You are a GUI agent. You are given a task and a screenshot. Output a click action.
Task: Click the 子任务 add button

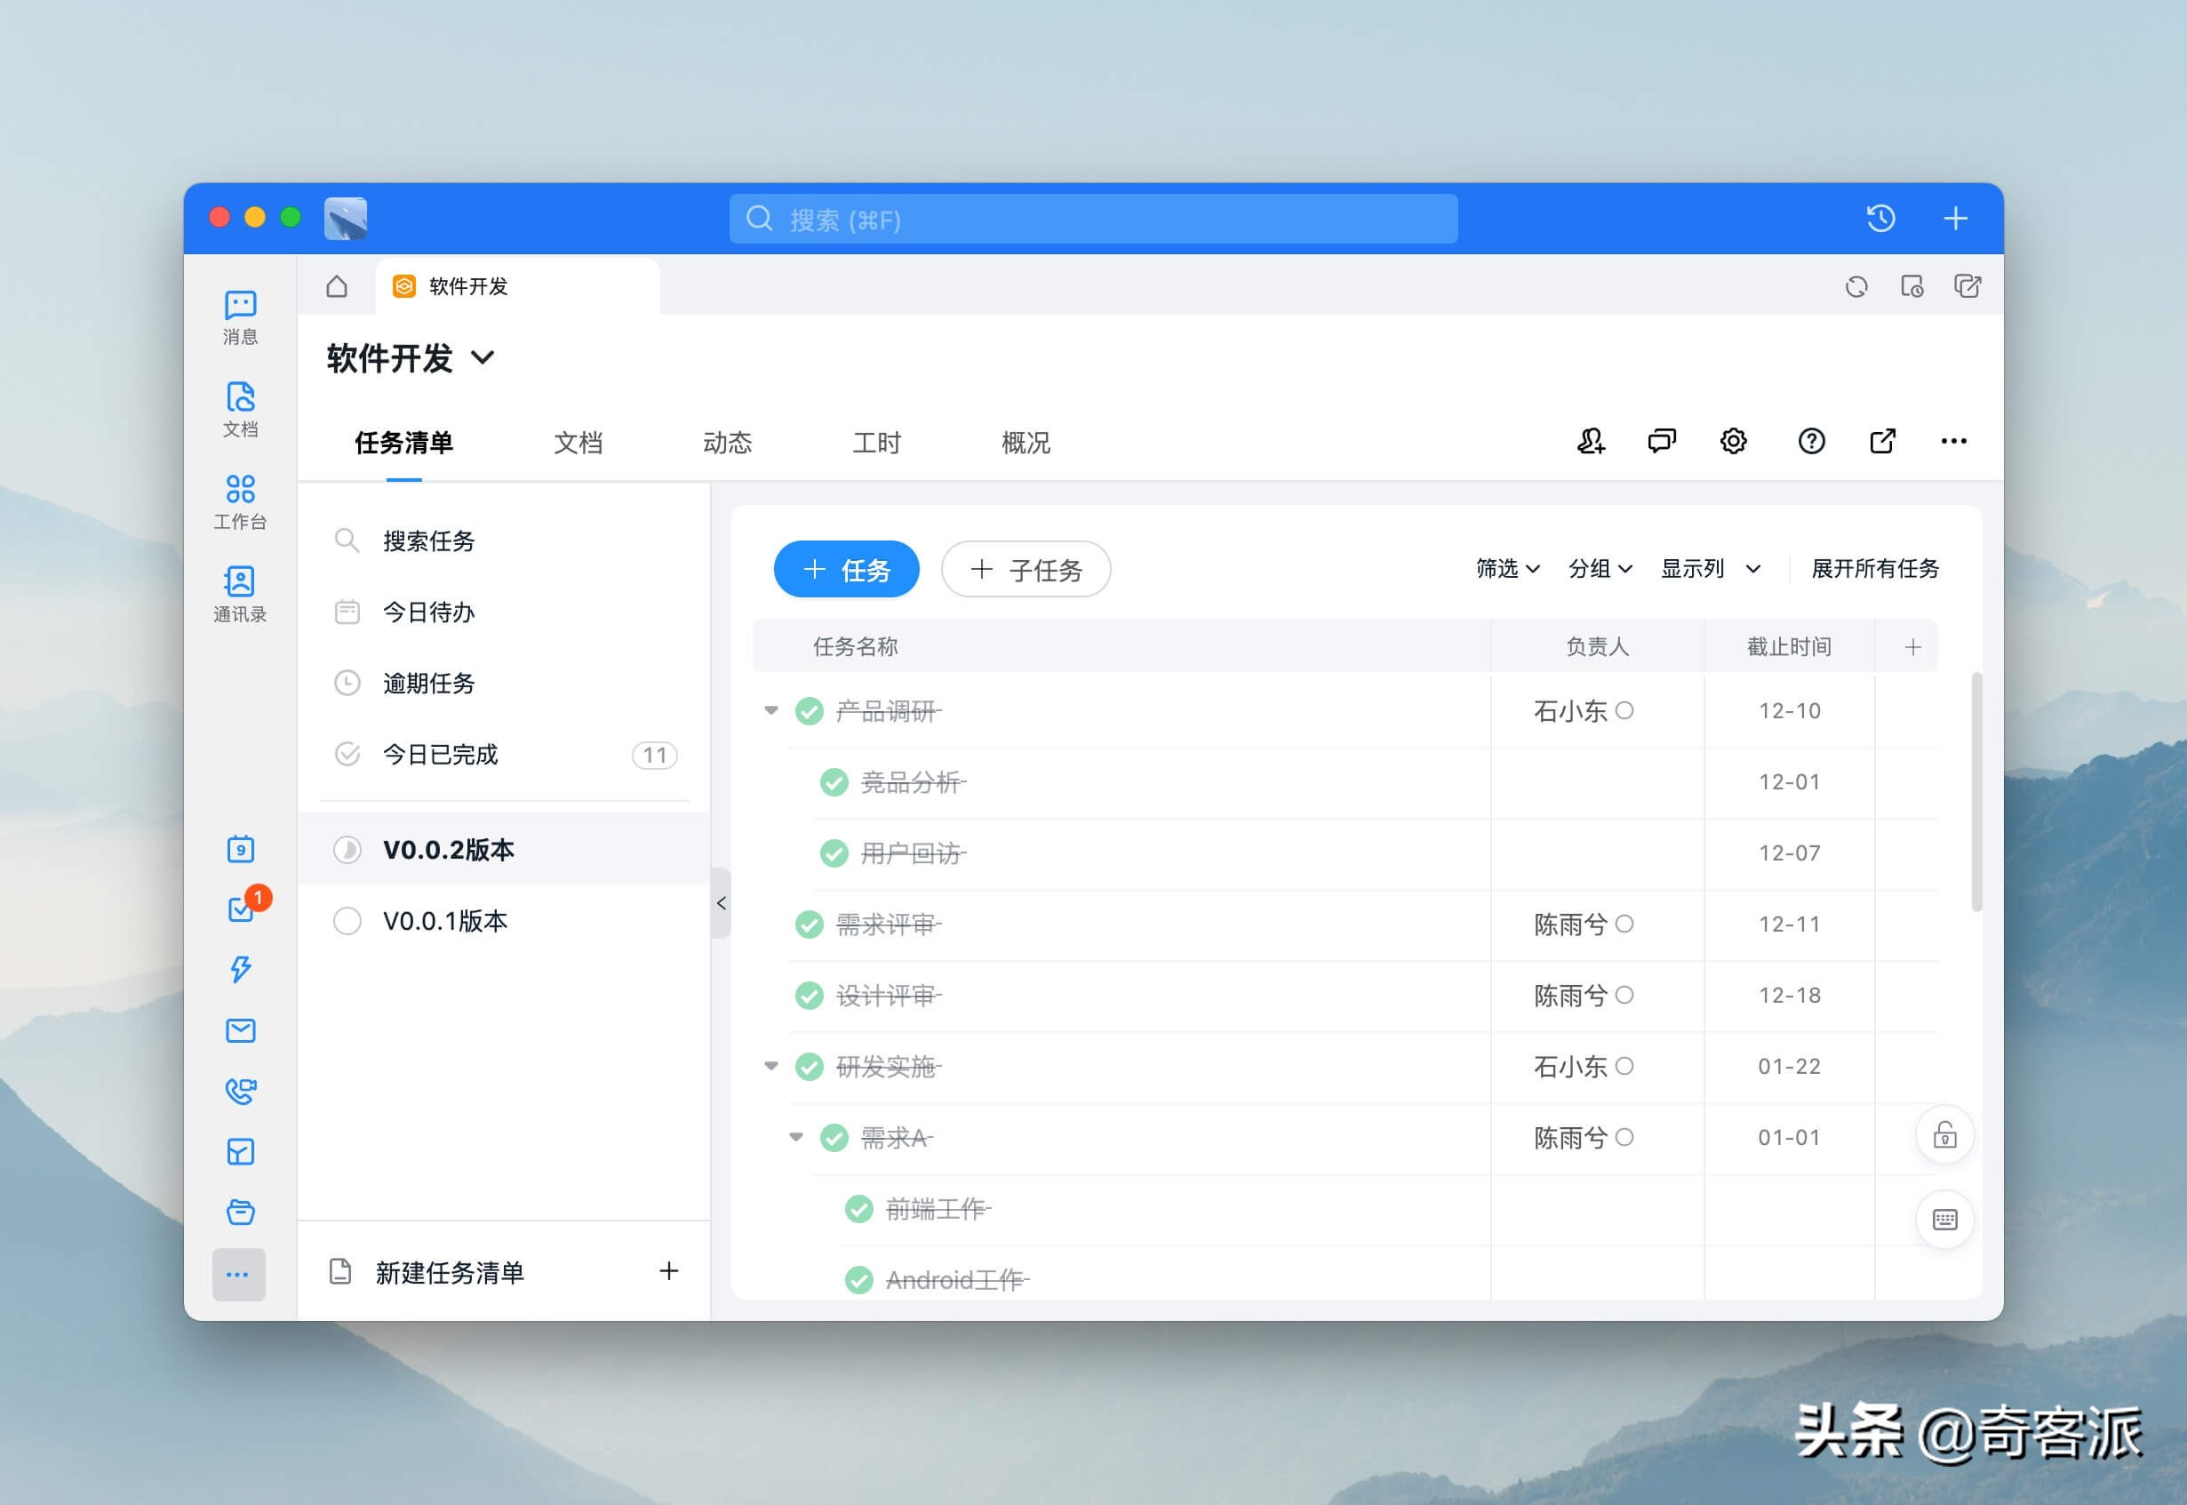pyautogui.click(x=1026, y=569)
